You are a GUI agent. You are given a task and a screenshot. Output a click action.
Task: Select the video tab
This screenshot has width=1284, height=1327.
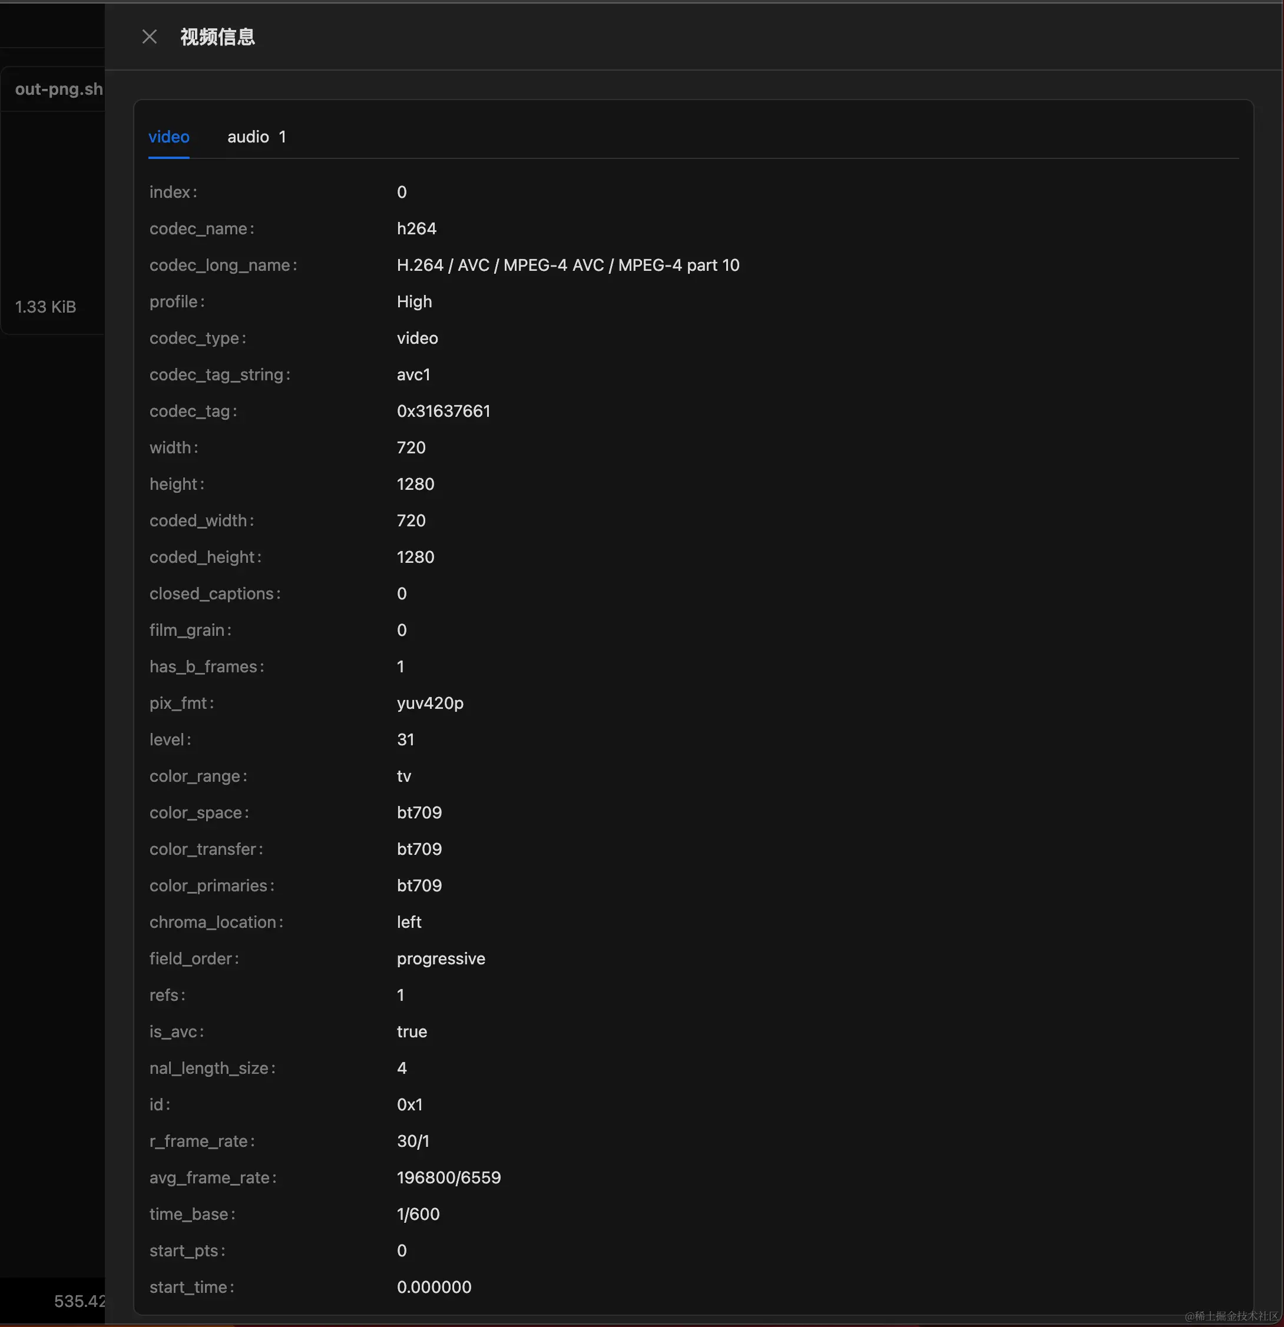168,137
